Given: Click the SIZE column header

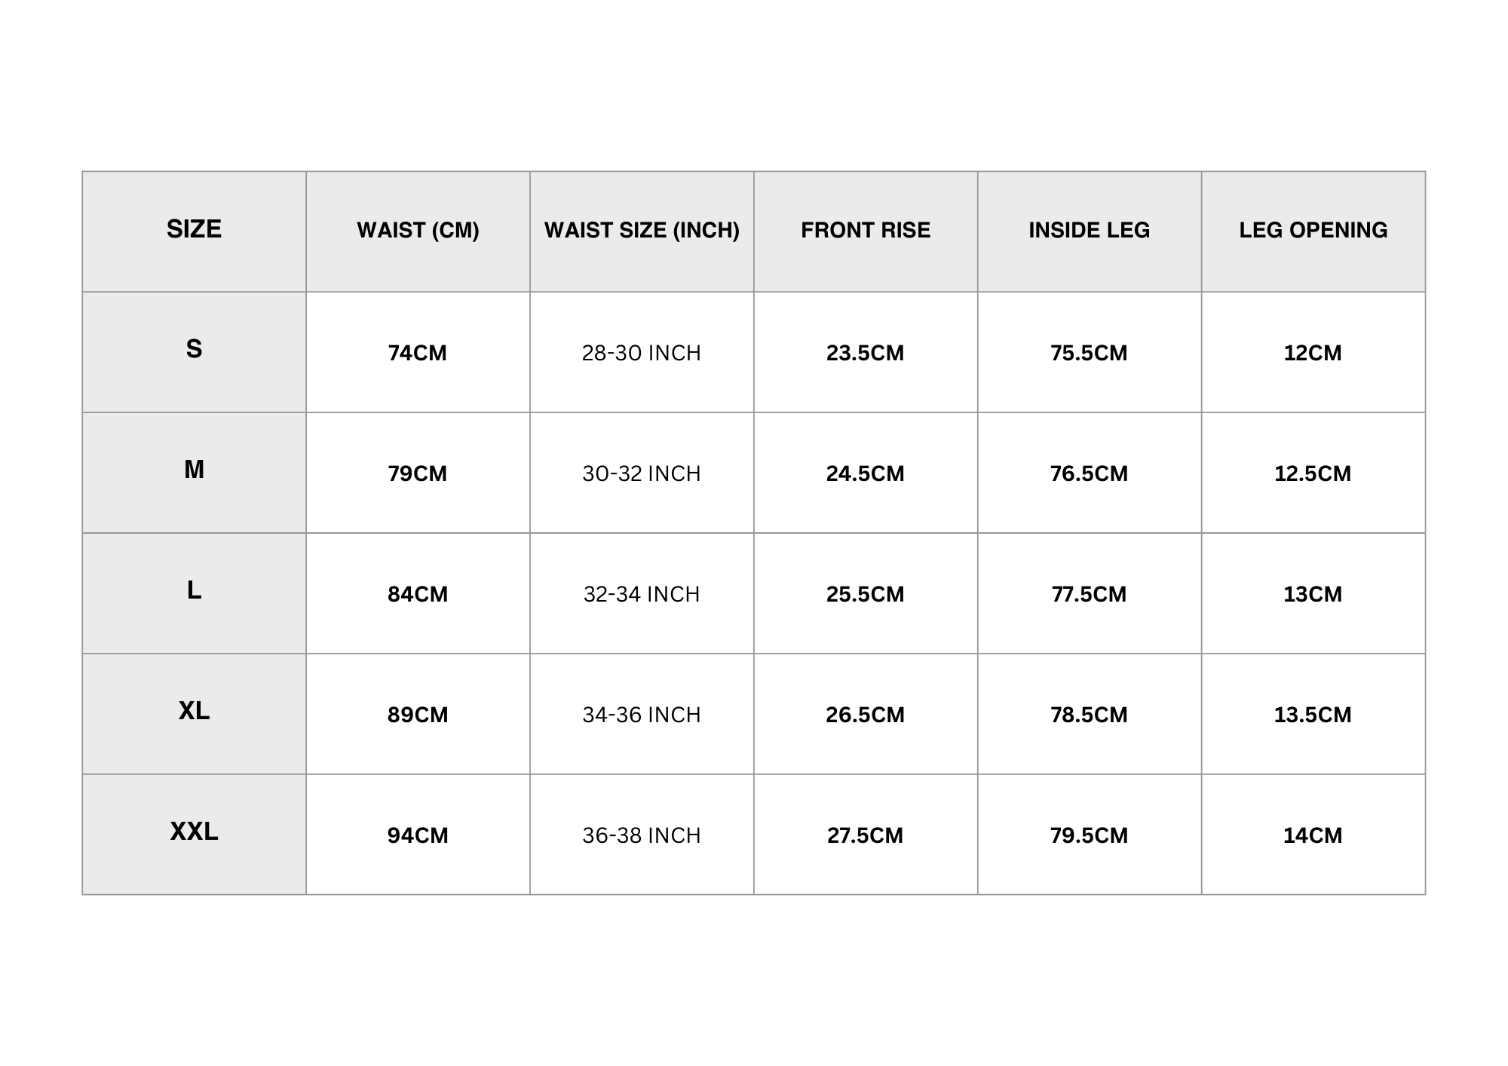Looking at the screenshot, I should pyautogui.click(x=194, y=229).
